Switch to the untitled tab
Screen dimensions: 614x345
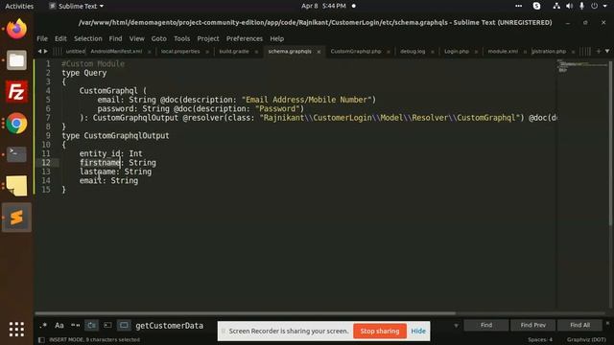tap(75, 51)
